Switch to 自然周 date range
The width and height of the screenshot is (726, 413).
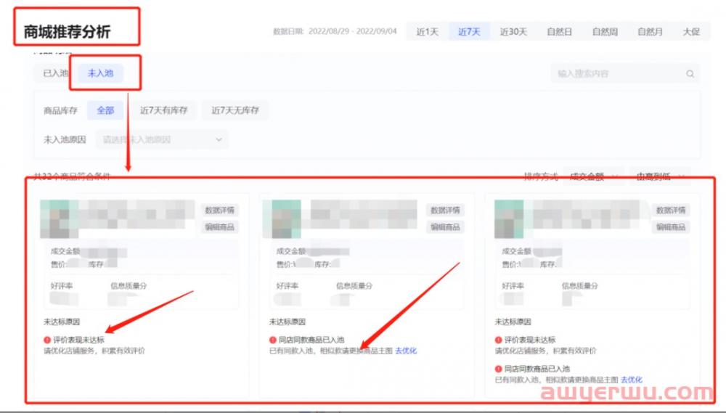coord(605,32)
